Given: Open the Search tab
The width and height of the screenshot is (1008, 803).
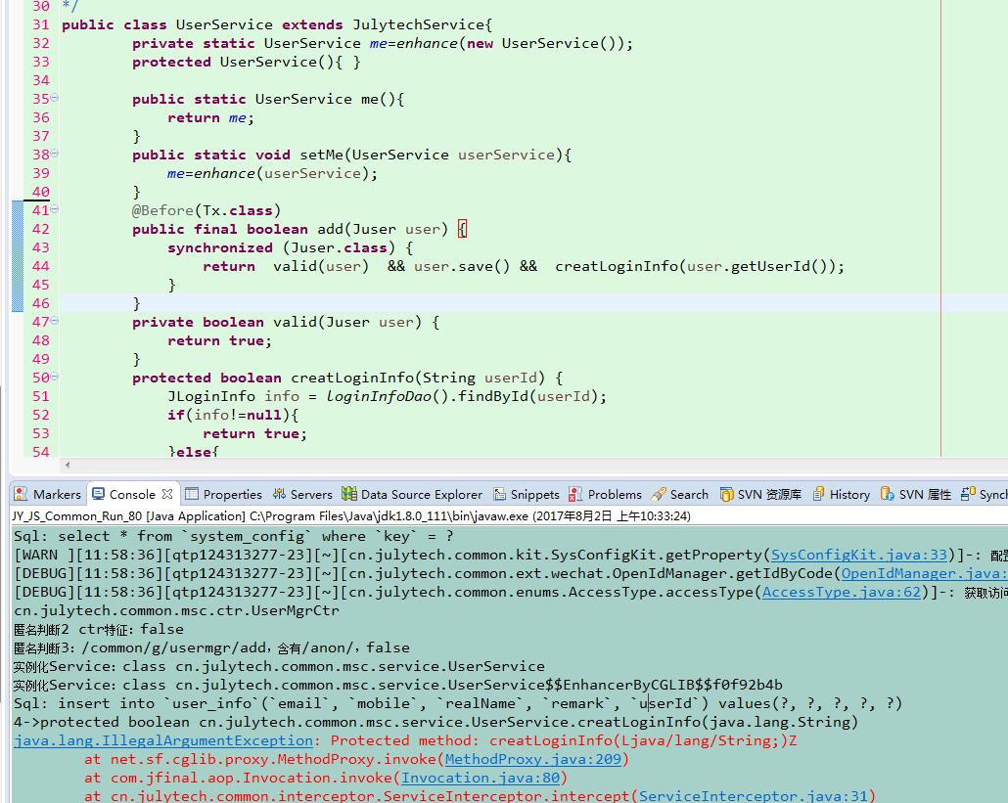Looking at the screenshot, I should point(679,494).
